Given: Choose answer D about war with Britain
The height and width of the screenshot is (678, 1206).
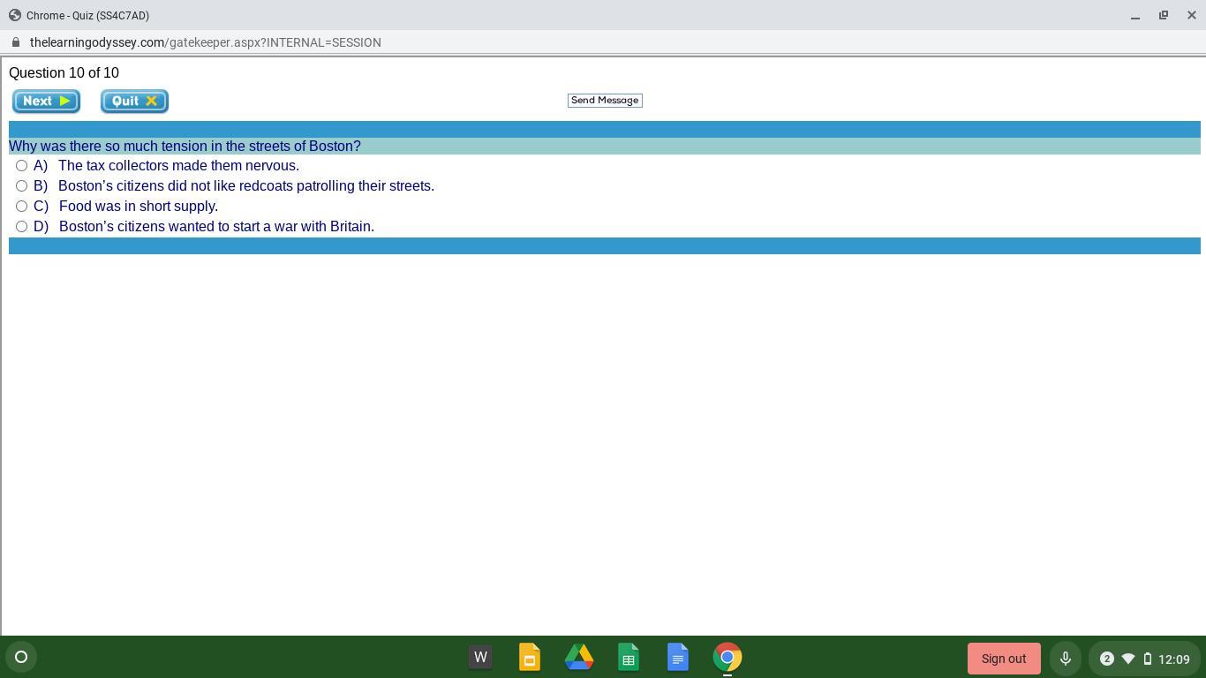Looking at the screenshot, I should click(22, 227).
